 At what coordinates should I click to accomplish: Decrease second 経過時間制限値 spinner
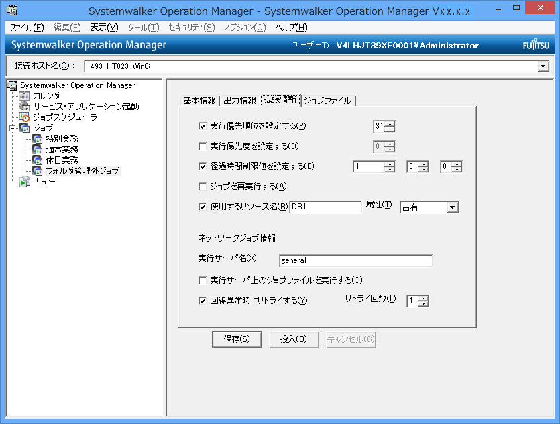click(423, 169)
